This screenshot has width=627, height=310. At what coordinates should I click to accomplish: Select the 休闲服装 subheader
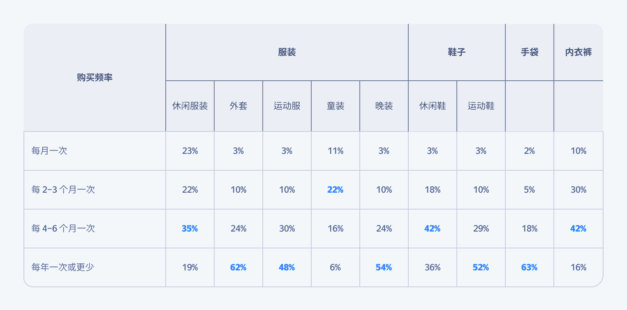[x=190, y=106]
